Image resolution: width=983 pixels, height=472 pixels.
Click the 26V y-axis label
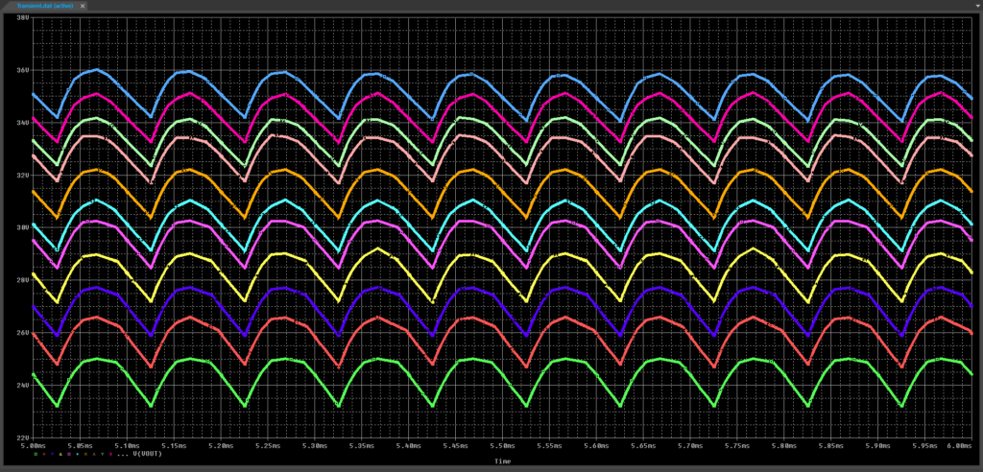(22, 332)
